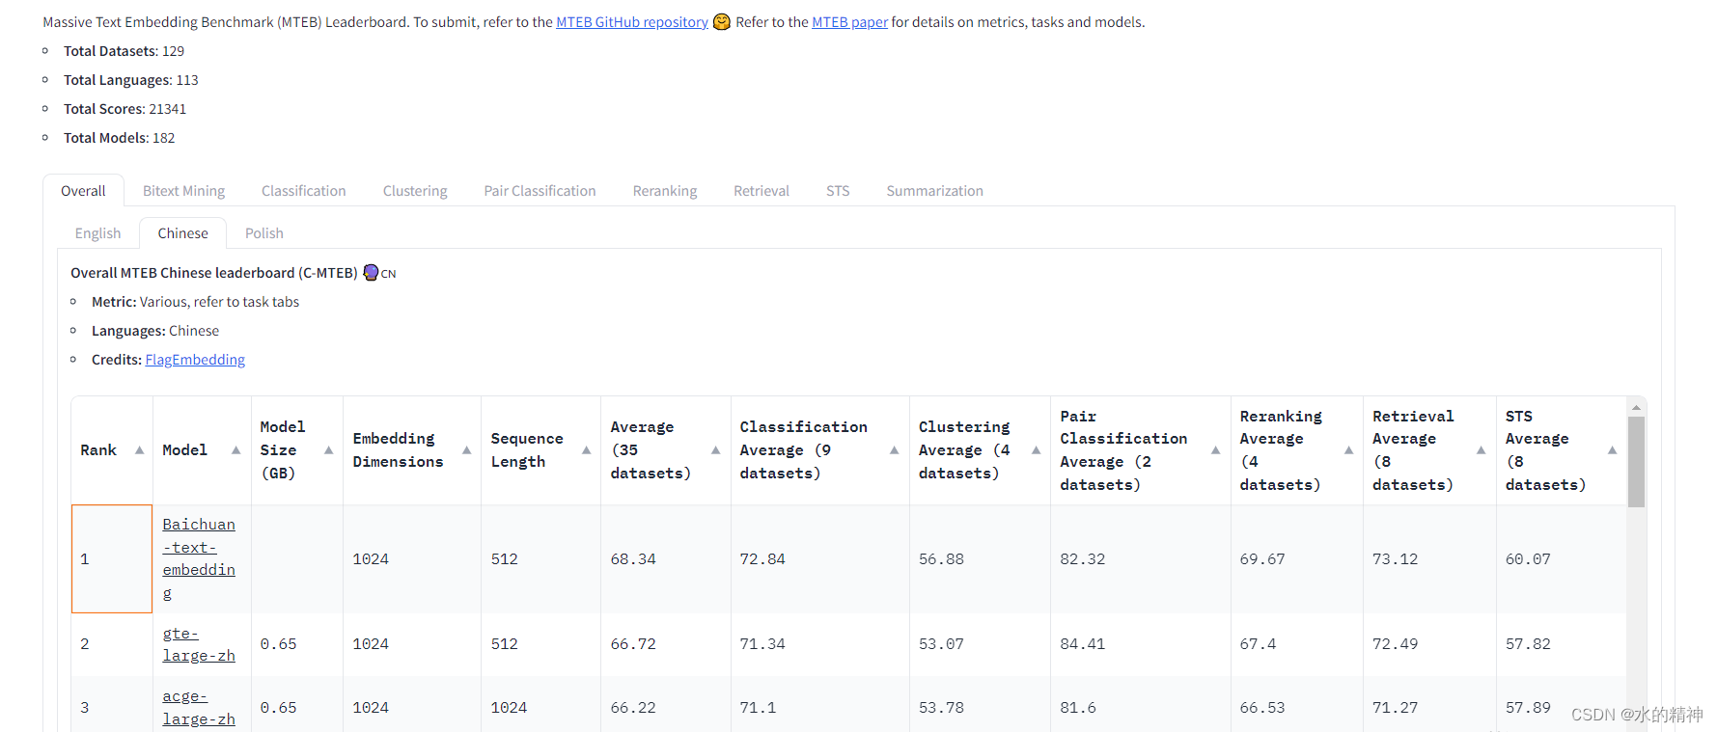
Task: Select the English language tab
Action: [97, 233]
